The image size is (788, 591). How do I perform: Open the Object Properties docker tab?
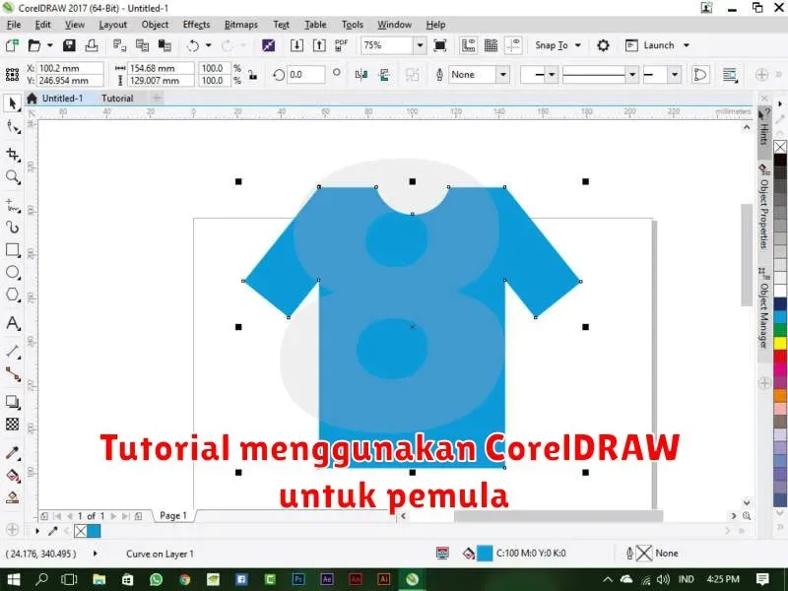(x=764, y=207)
